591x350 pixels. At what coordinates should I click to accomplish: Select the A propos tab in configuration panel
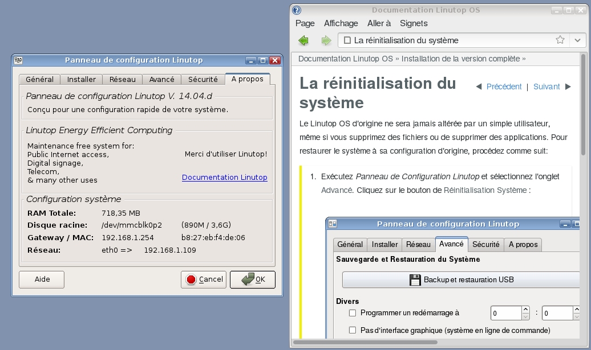pos(247,79)
